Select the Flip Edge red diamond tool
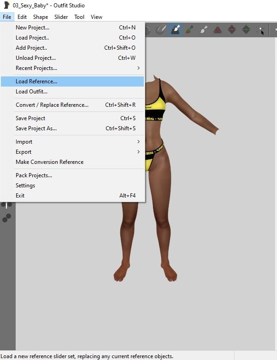This screenshot has height=360, width=277. pos(232,30)
